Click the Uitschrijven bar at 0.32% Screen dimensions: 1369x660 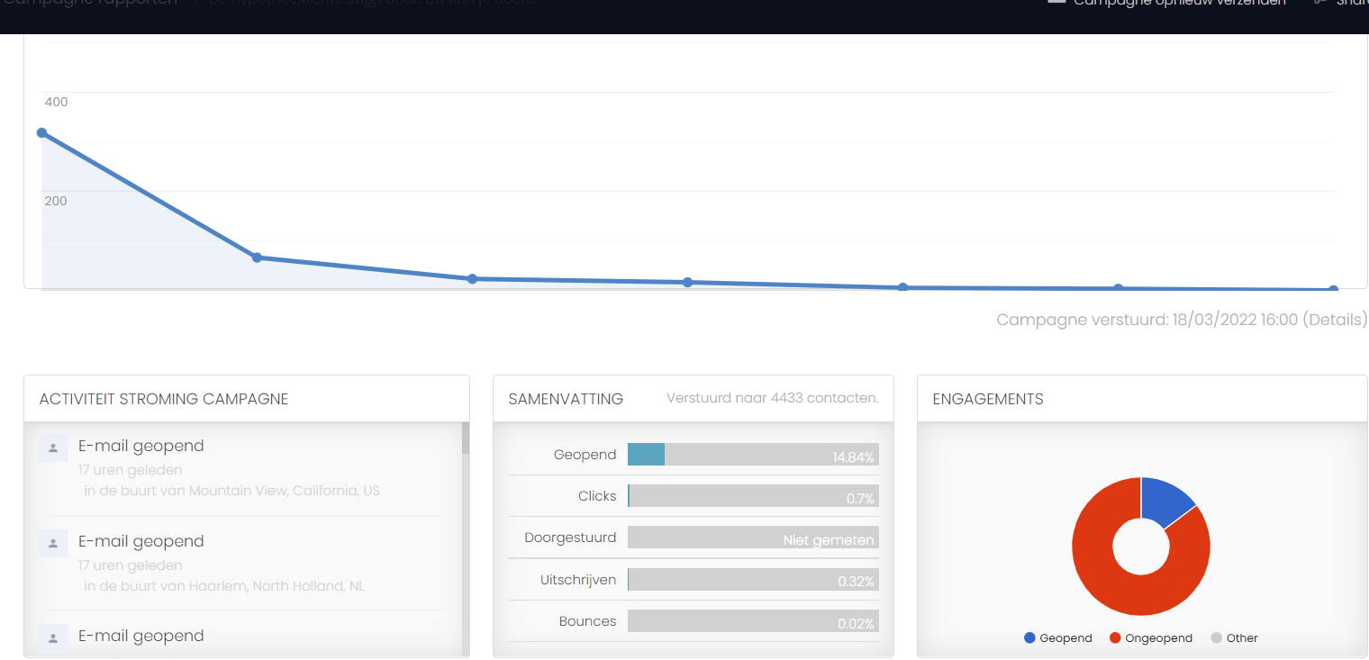[753, 580]
